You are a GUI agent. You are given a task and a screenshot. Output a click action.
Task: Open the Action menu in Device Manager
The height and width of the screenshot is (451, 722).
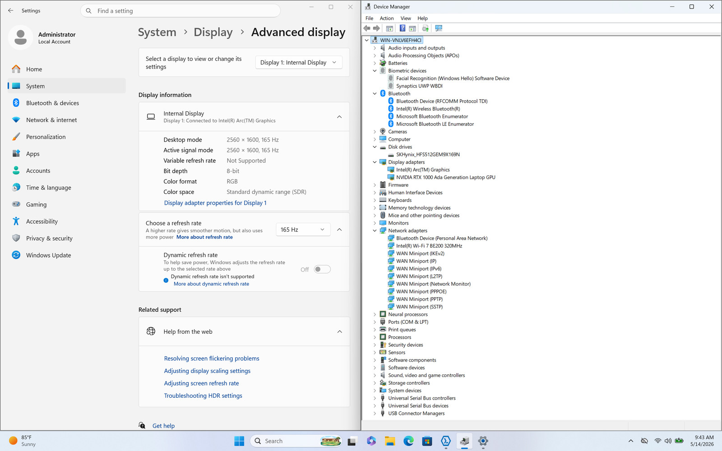(x=387, y=18)
